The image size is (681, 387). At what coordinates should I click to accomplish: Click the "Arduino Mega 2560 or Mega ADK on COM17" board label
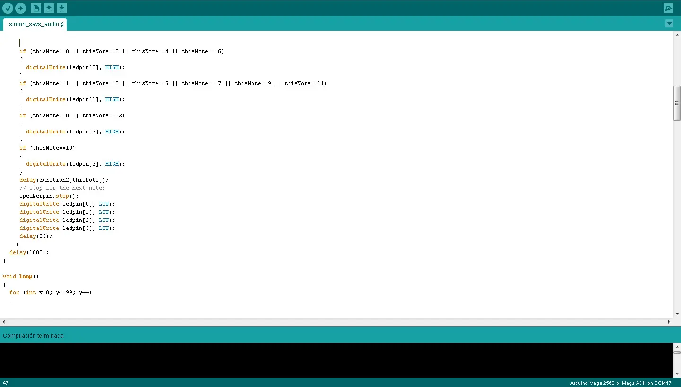point(620,383)
